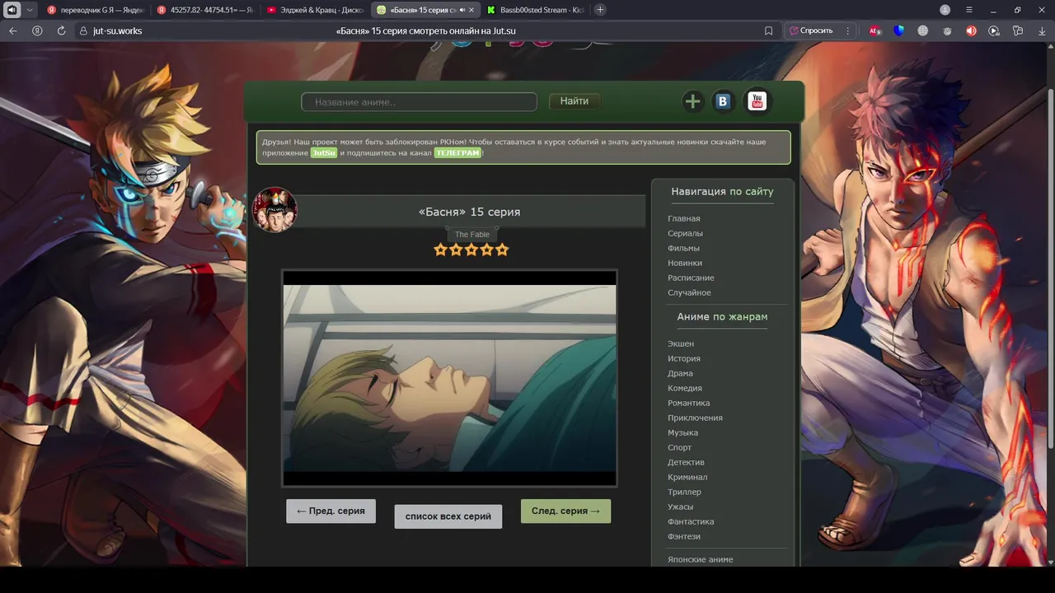Open Расписание in site navigation
The width and height of the screenshot is (1055, 593).
[x=691, y=278]
